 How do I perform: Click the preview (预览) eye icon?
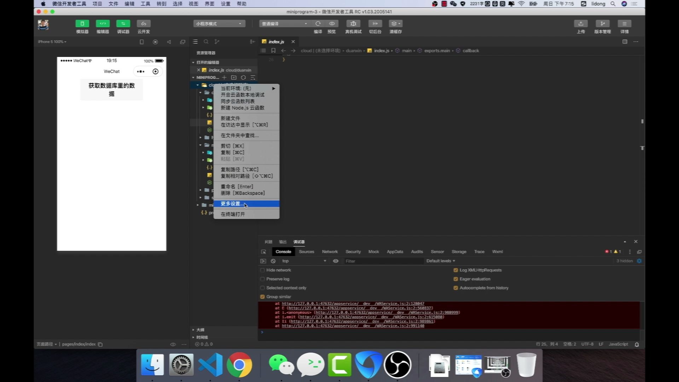tap(332, 24)
